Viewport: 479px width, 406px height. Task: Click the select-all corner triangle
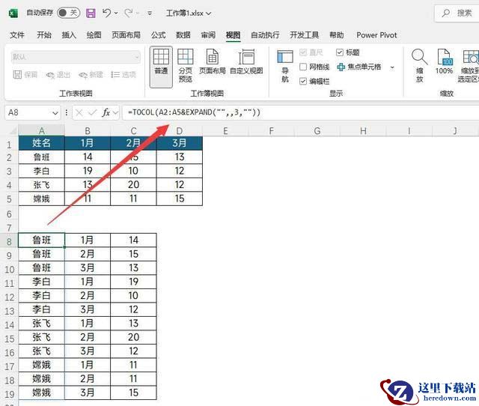pos(12,131)
